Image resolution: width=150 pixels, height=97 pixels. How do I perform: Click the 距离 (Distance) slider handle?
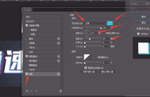click(x=89, y=39)
